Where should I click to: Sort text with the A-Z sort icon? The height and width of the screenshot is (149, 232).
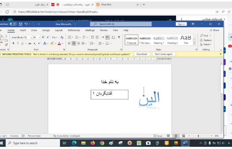pos(113,37)
